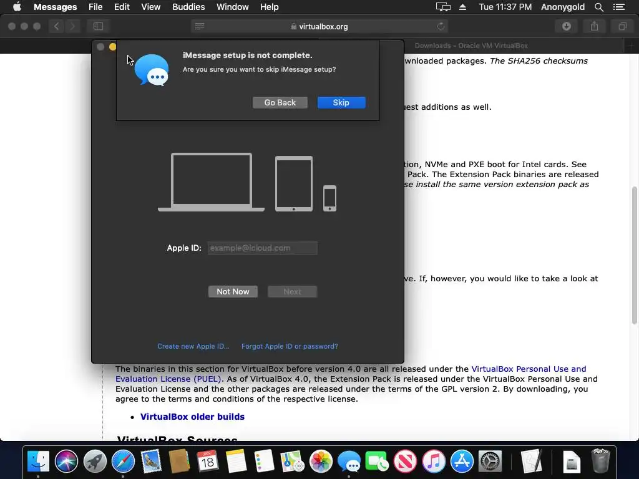Open Photos from the Dock
Image resolution: width=639 pixels, height=479 pixels.
click(x=321, y=461)
